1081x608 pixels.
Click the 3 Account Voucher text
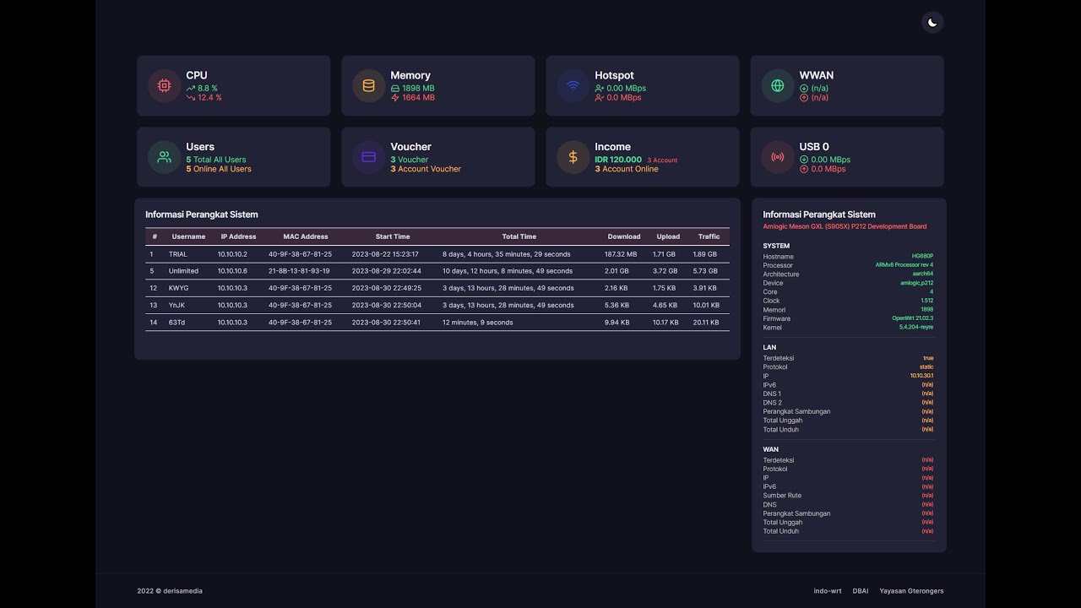(x=426, y=169)
